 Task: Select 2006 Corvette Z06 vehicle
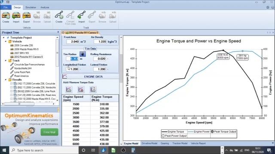[x=23, y=45]
